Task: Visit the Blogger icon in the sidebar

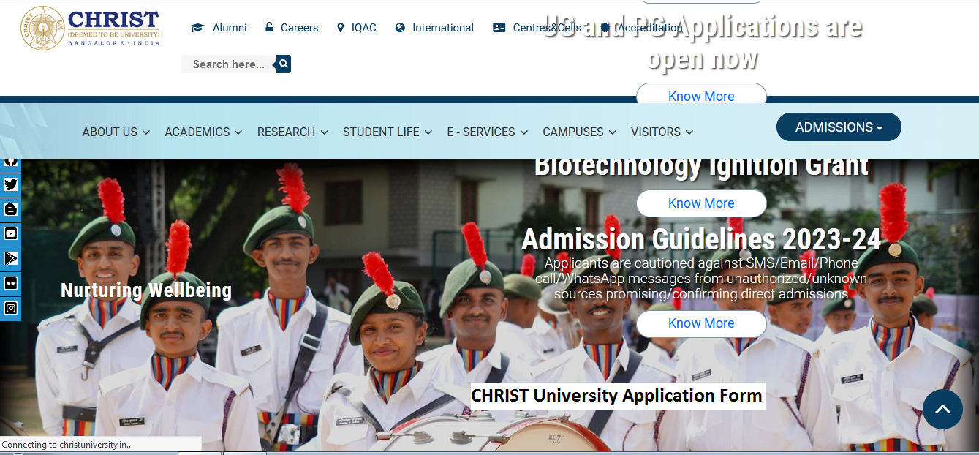Action: tap(10, 209)
